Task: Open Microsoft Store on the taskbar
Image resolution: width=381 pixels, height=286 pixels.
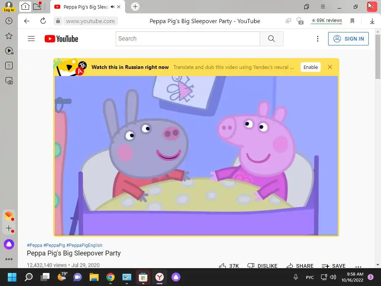Action: [x=143, y=277]
